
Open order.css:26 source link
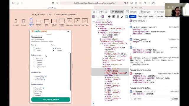(174, 39)
